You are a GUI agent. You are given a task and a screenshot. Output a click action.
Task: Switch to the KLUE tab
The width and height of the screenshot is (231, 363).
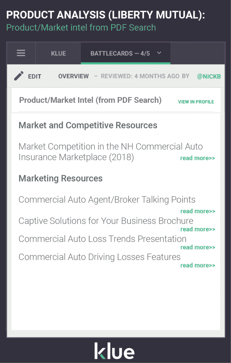click(58, 53)
